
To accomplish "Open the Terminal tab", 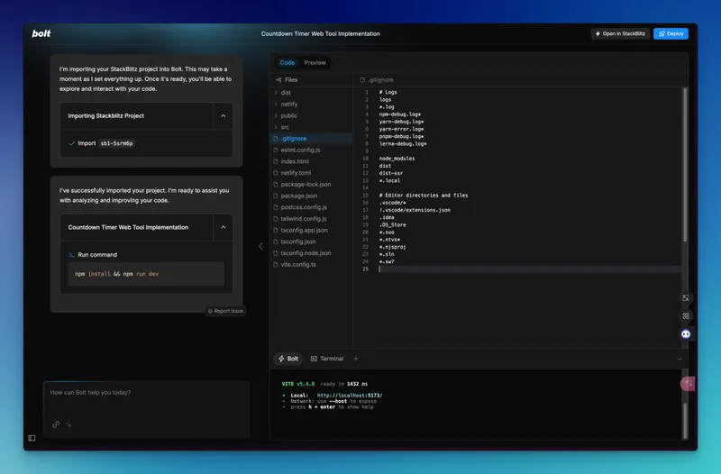I will (x=326, y=359).
